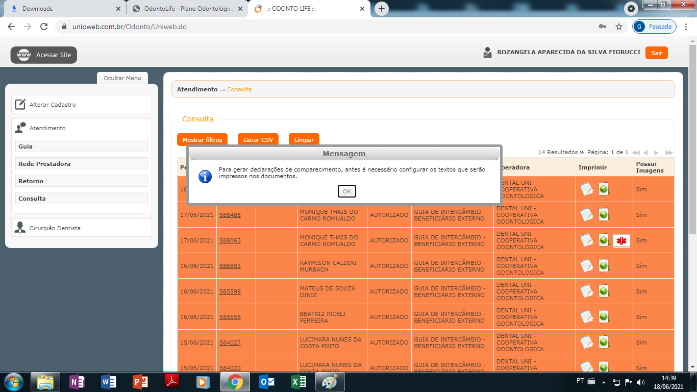Screen dimensions: 697x392
Task: Open guia number 585599 link
Action: (x=230, y=291)
